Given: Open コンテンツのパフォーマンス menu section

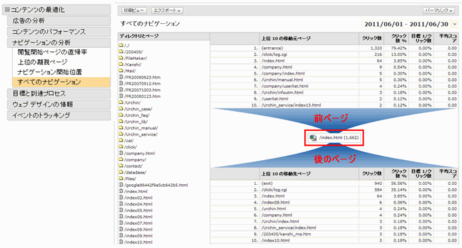Looking at the screenshot, I should click(59, 31).
